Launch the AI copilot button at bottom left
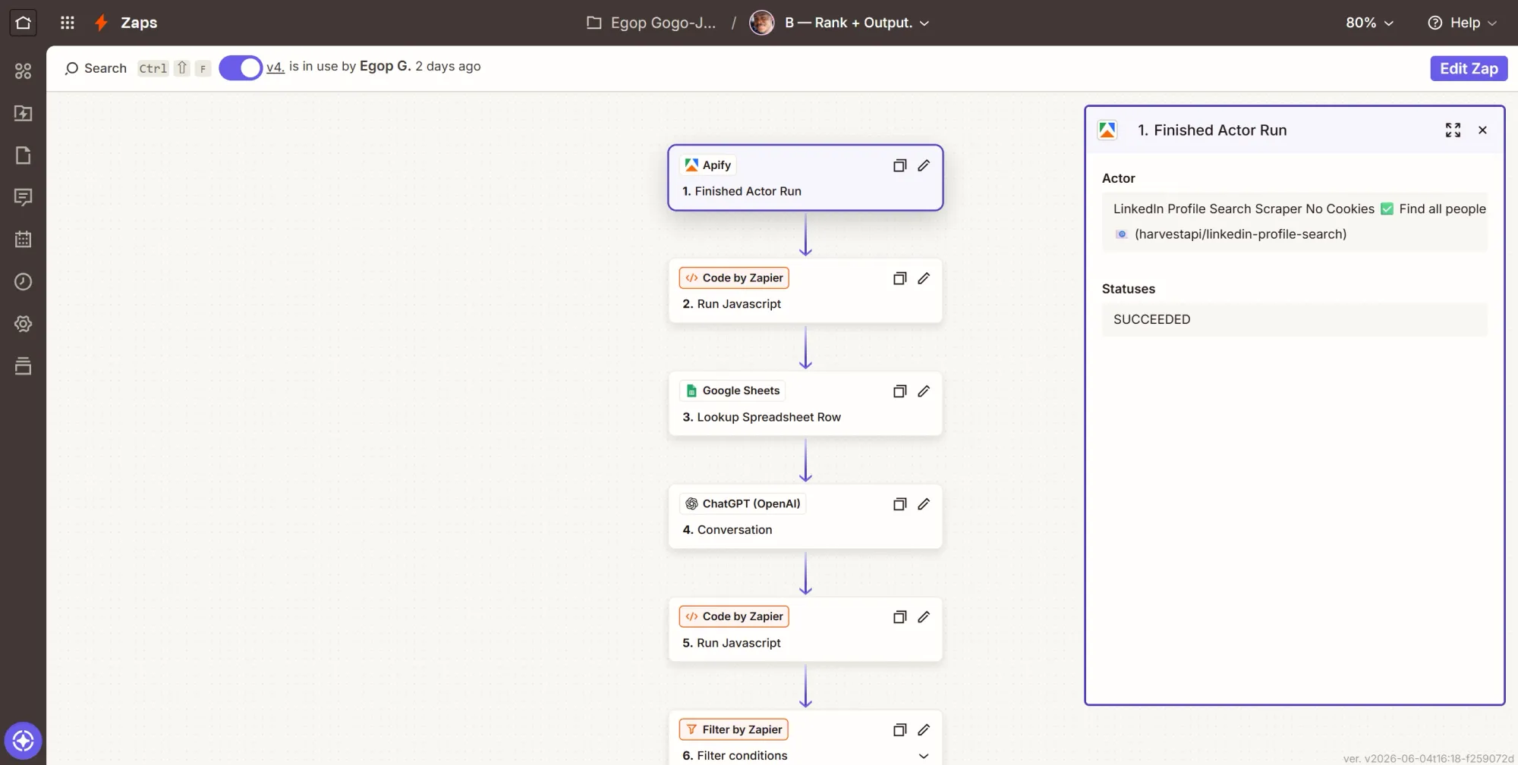The width and height of the screenshot is (1518, 765). tap(23, 741)
